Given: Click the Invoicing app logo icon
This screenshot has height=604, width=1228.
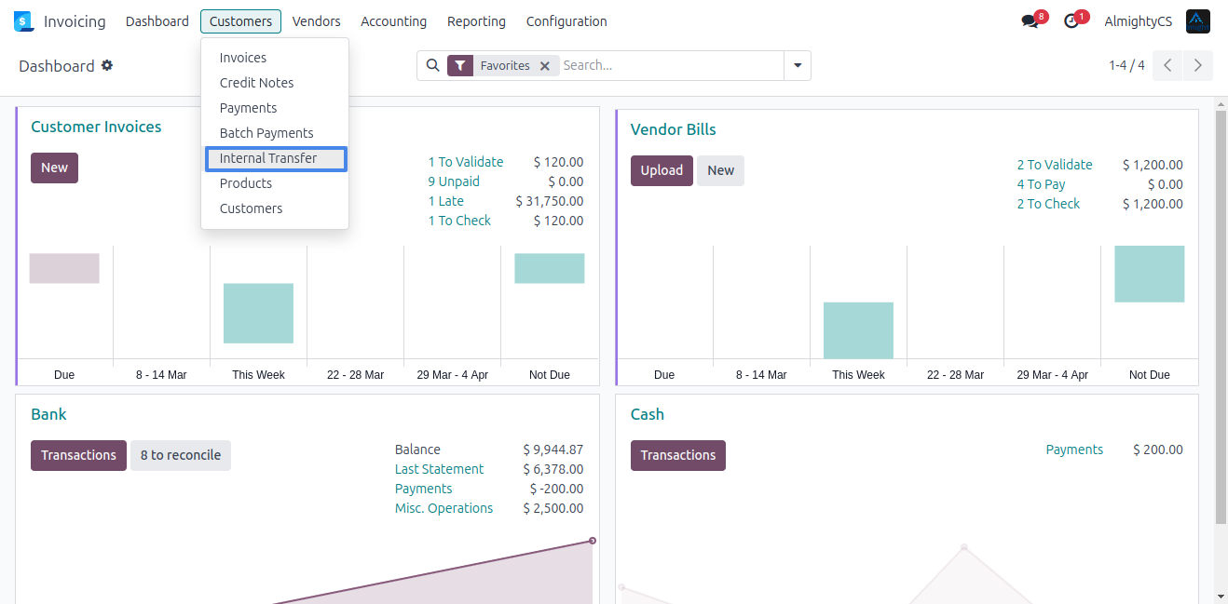Looking at the screenshot, I should click(23, 21).
